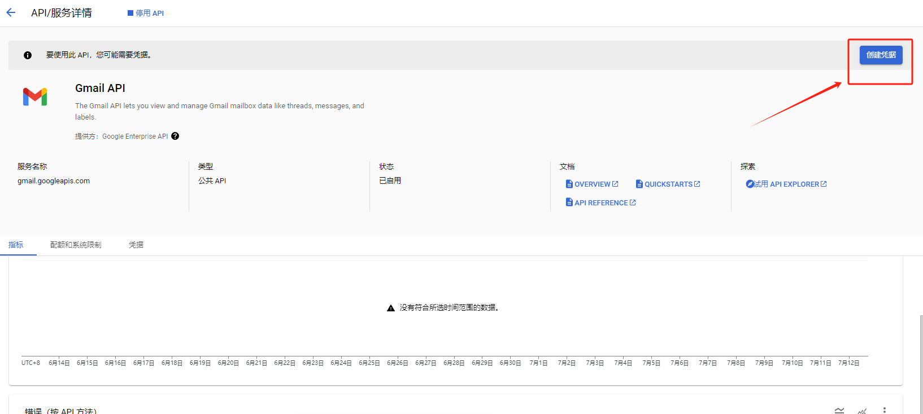Open the OVERVIEW documentation link
923x414 pixels.
point(592,184)
